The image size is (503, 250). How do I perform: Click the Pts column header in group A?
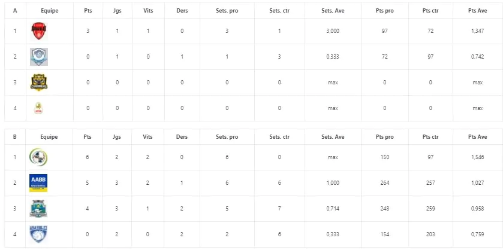(x=88, y=11)
